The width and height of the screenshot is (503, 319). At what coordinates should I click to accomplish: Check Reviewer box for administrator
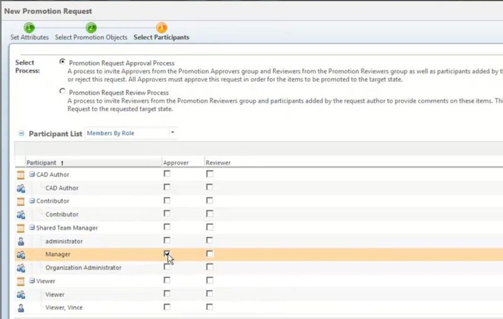[x=209, y=241]
